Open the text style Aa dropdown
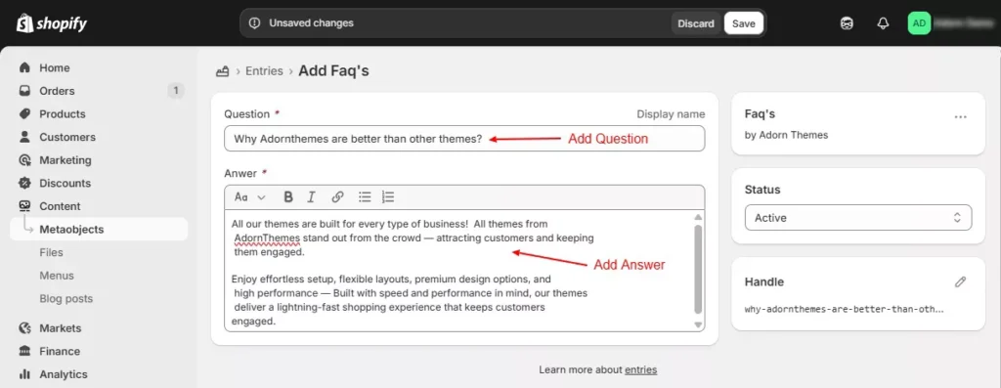Screen dimensions: 1001x388 [249, 197]
